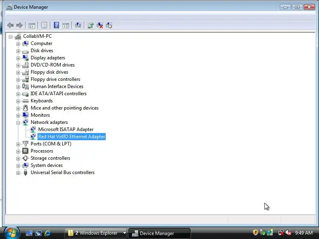
Task: Uninstall device with the red X toolbar icon
Action: click(x=100, y=25)
